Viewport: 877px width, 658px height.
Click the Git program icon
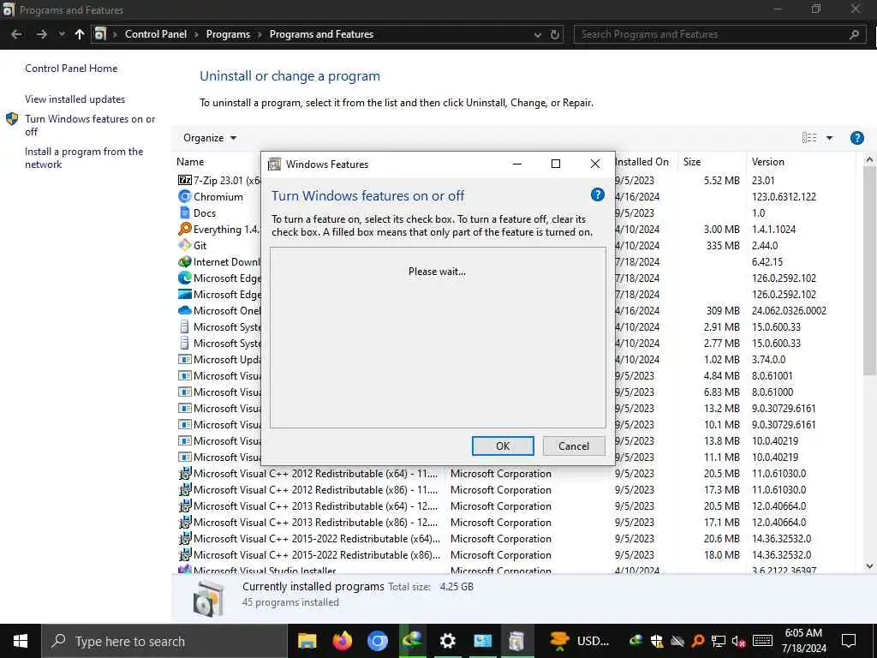[185, 245]
